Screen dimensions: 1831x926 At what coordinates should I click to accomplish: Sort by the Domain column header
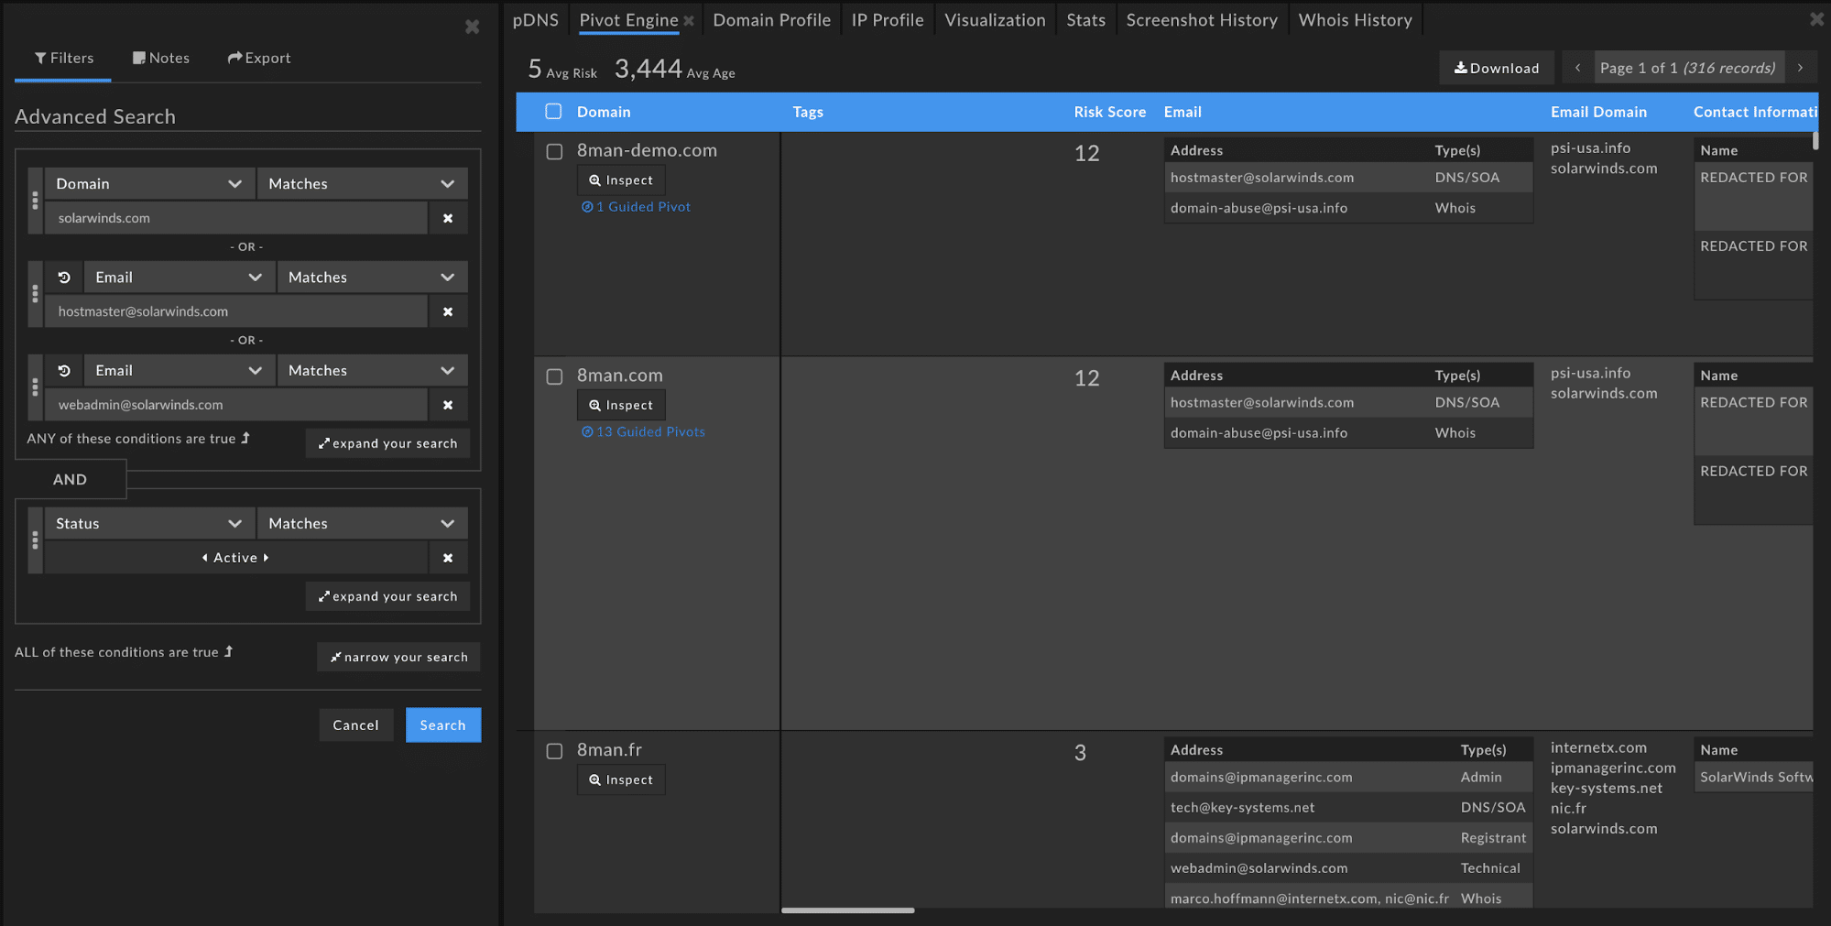pos(604,112)
